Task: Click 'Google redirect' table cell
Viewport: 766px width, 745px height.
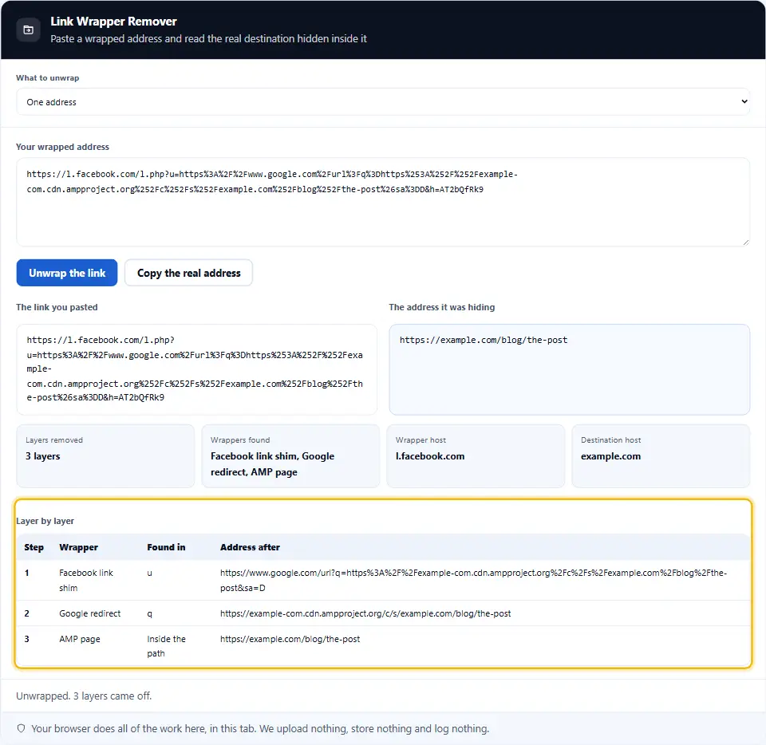Action: click(90, 613)
